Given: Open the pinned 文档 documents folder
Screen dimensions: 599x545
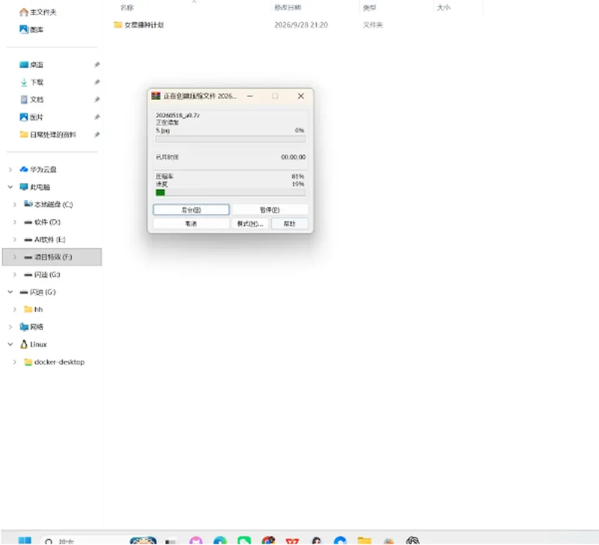Looking at the screenshot, I should coord(31,100).
